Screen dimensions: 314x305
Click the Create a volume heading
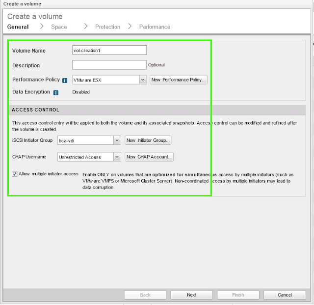[x=35, y=16]
